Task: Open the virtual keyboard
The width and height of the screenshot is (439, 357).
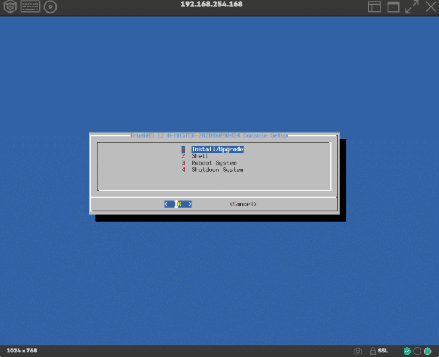Action: click(30, 7)
